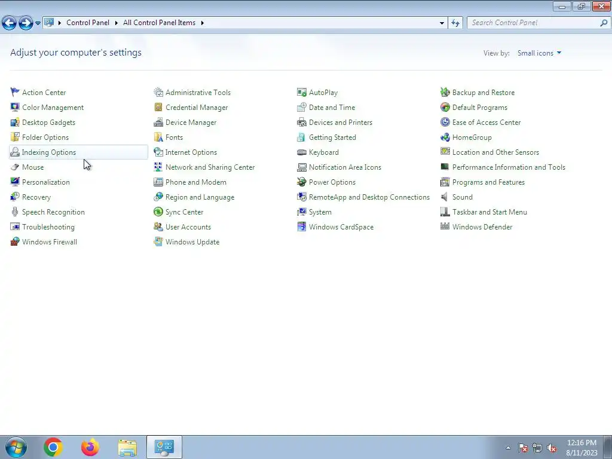Click the Network and Sharing Center icon

(x=158, y=167)
